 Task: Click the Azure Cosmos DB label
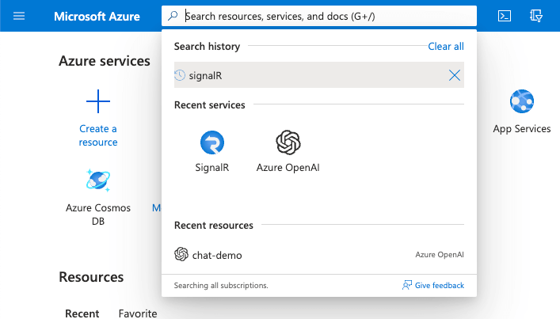tap(98, 215)
